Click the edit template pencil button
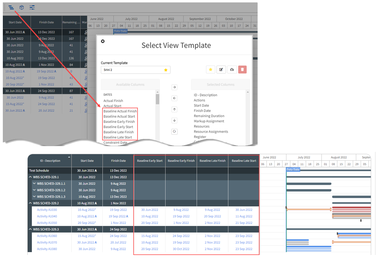Screen dimensions: 378x263 pos(221,69)
